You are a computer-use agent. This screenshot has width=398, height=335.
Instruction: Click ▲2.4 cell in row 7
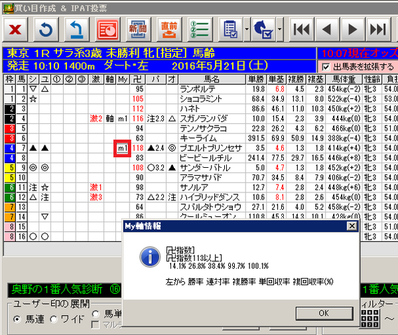[156, 148]
